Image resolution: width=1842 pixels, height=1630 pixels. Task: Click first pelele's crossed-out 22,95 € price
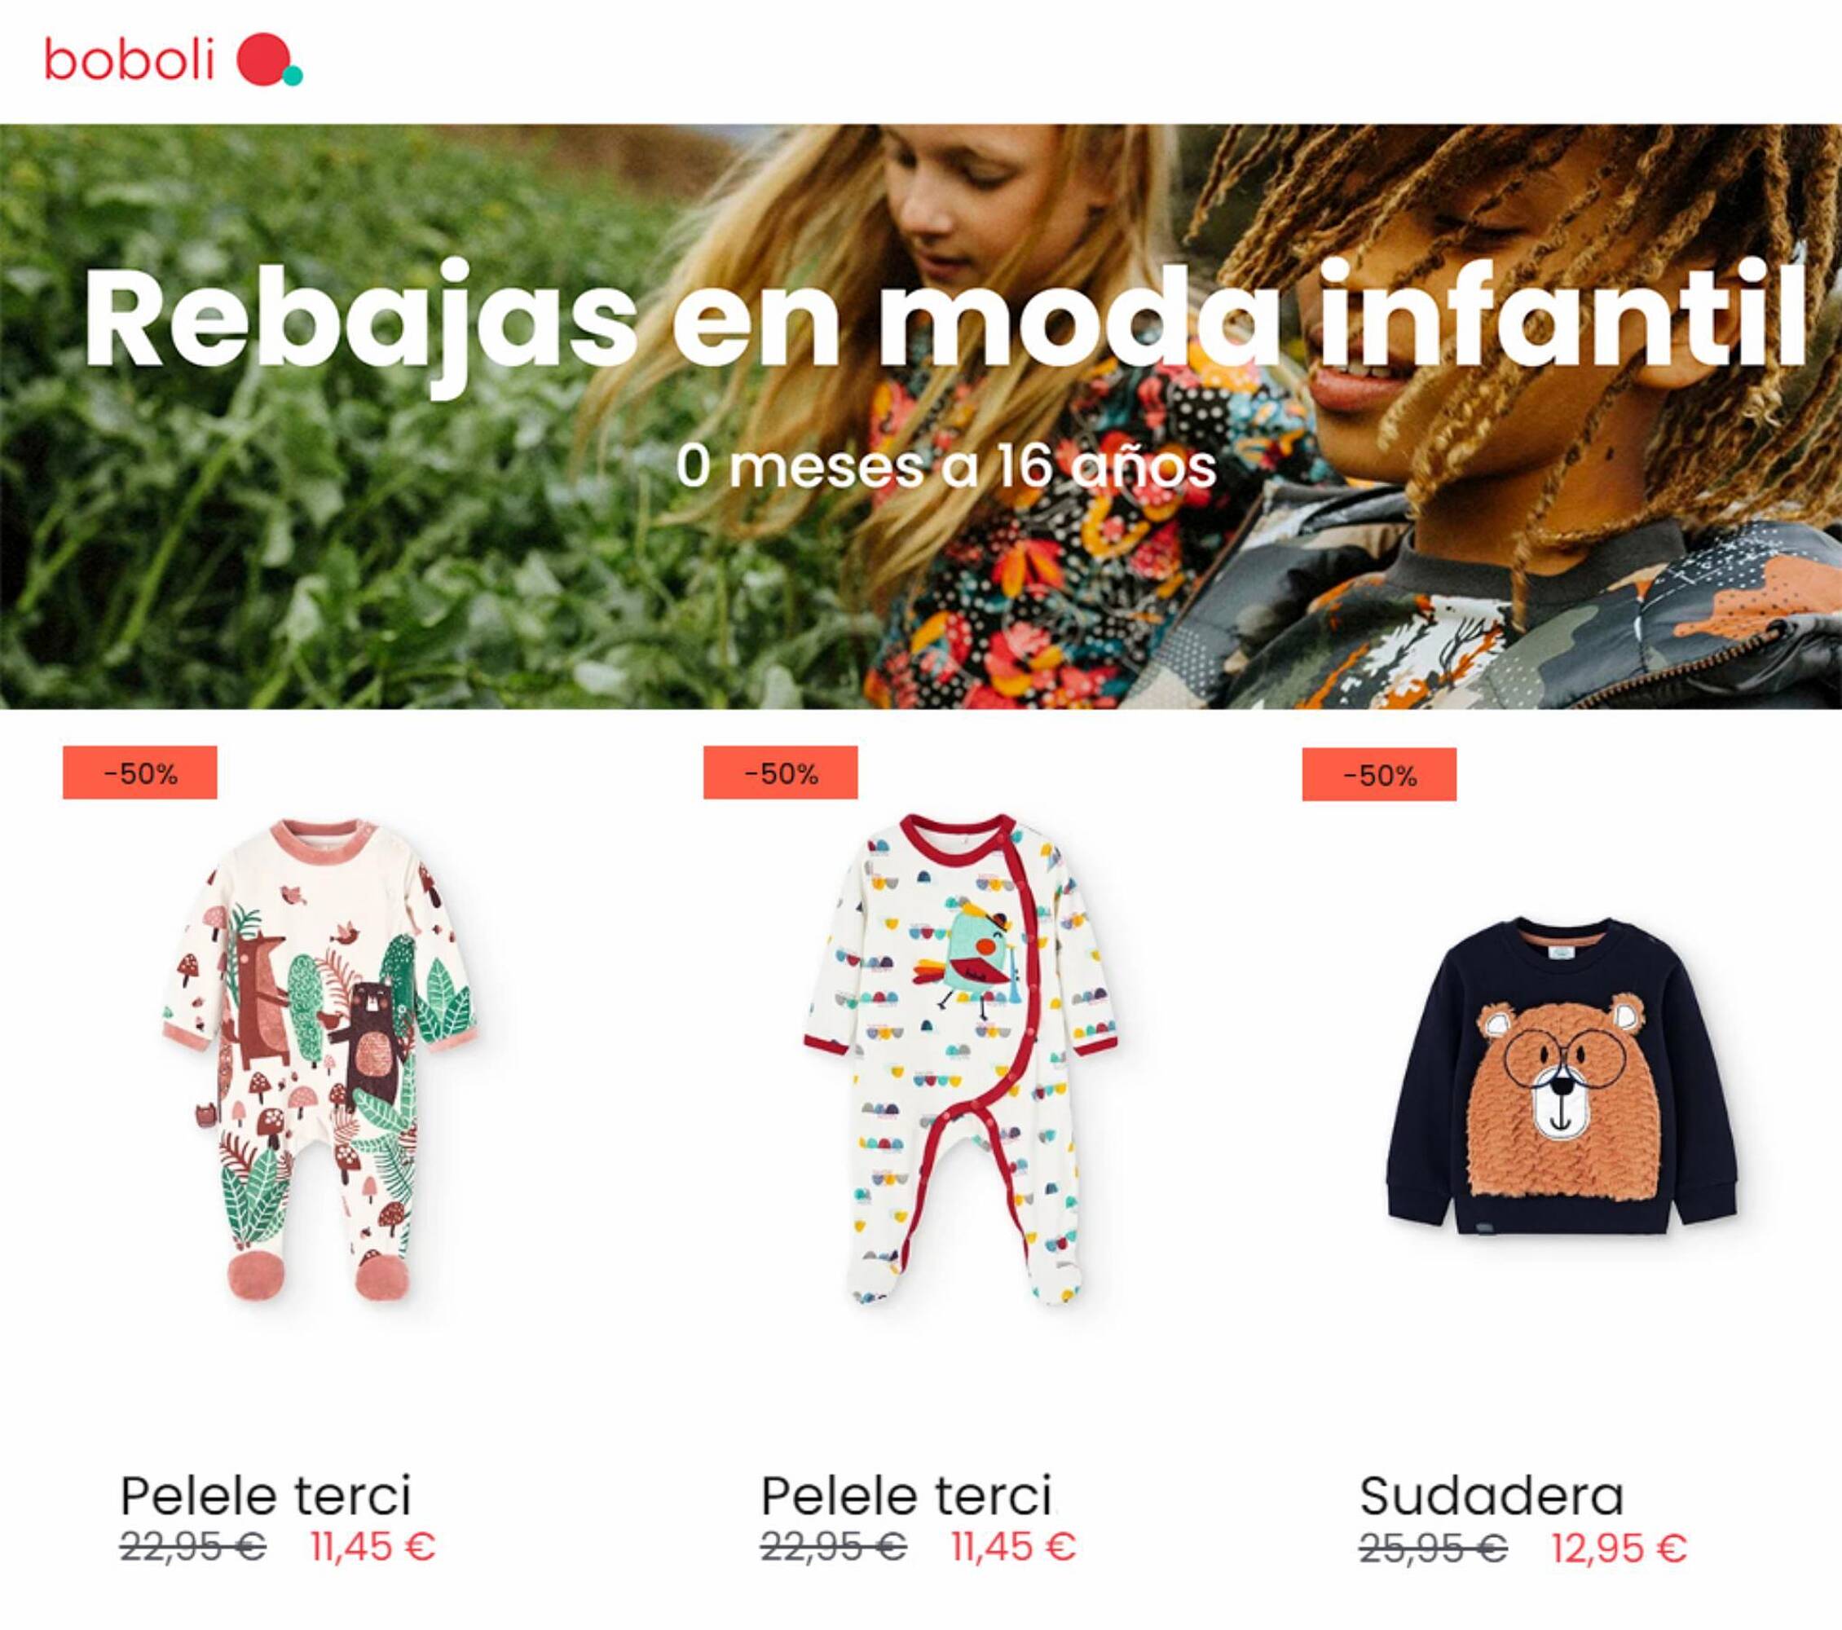click(x=193, y=1546)
